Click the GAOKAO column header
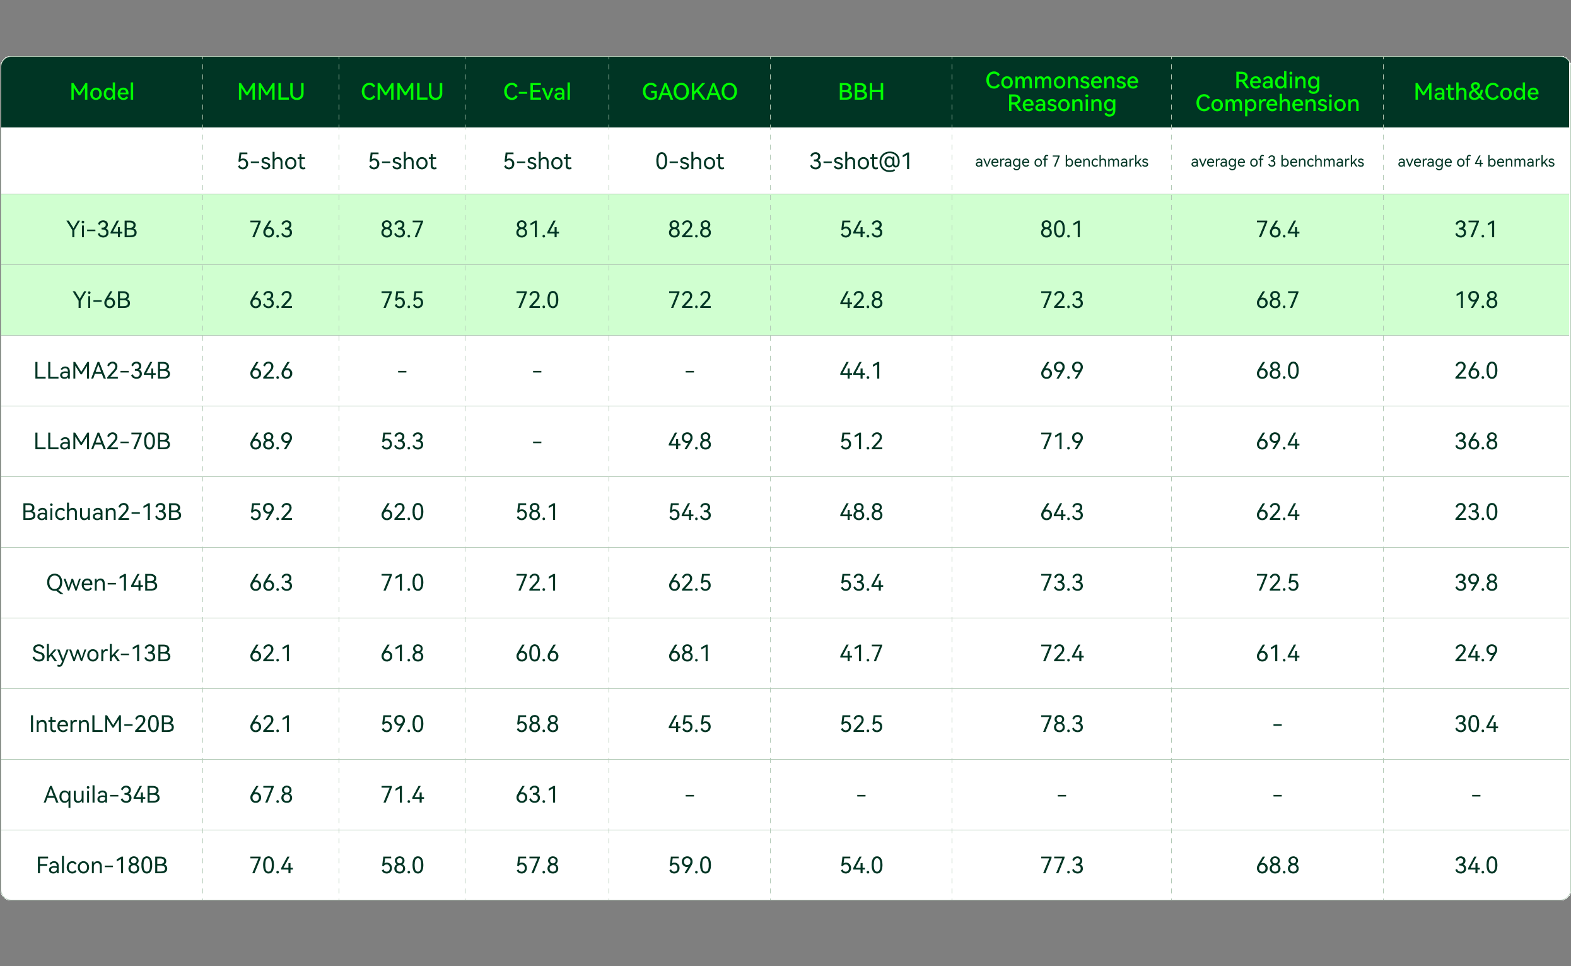 pos(689,92)
